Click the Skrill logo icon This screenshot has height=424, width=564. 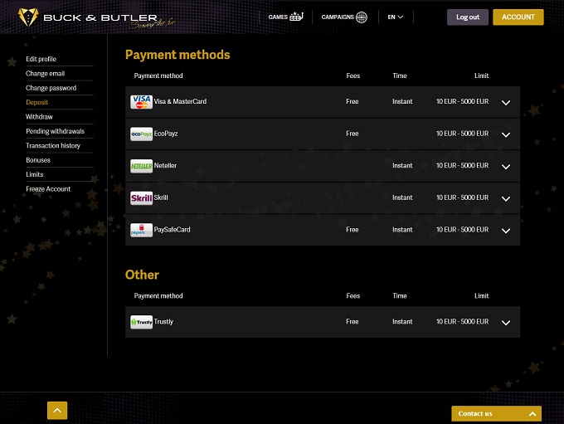[x=141, y=198]
